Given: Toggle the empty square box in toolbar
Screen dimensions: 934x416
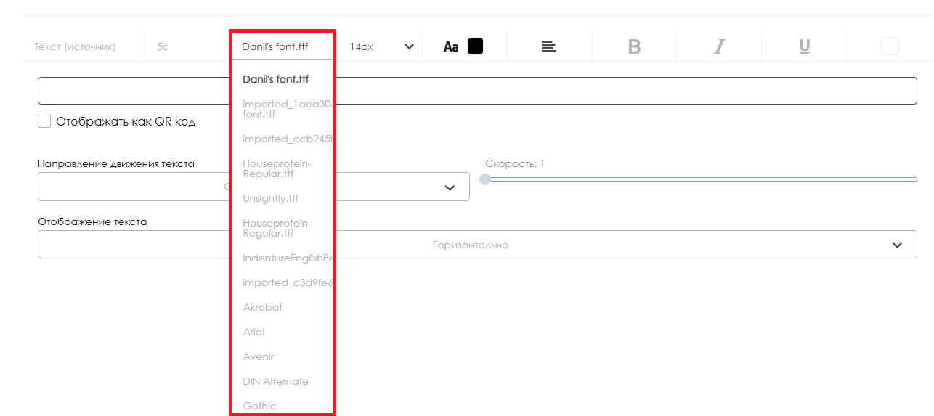Looking at the screenshot, I should 889,46.
